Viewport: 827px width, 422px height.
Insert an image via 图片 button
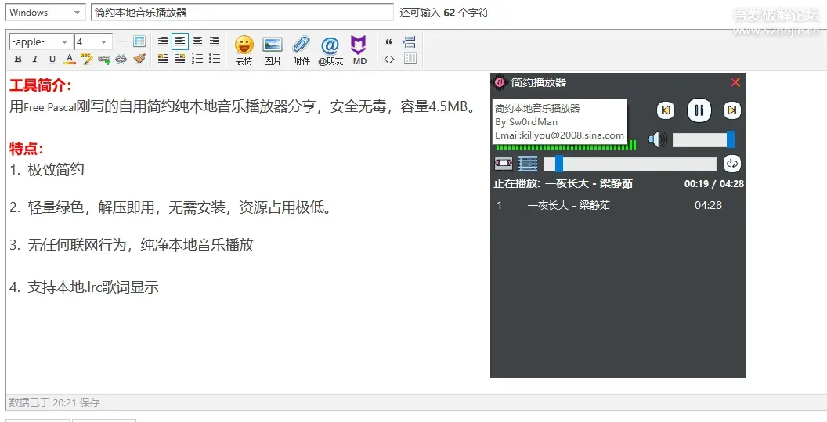273,51
